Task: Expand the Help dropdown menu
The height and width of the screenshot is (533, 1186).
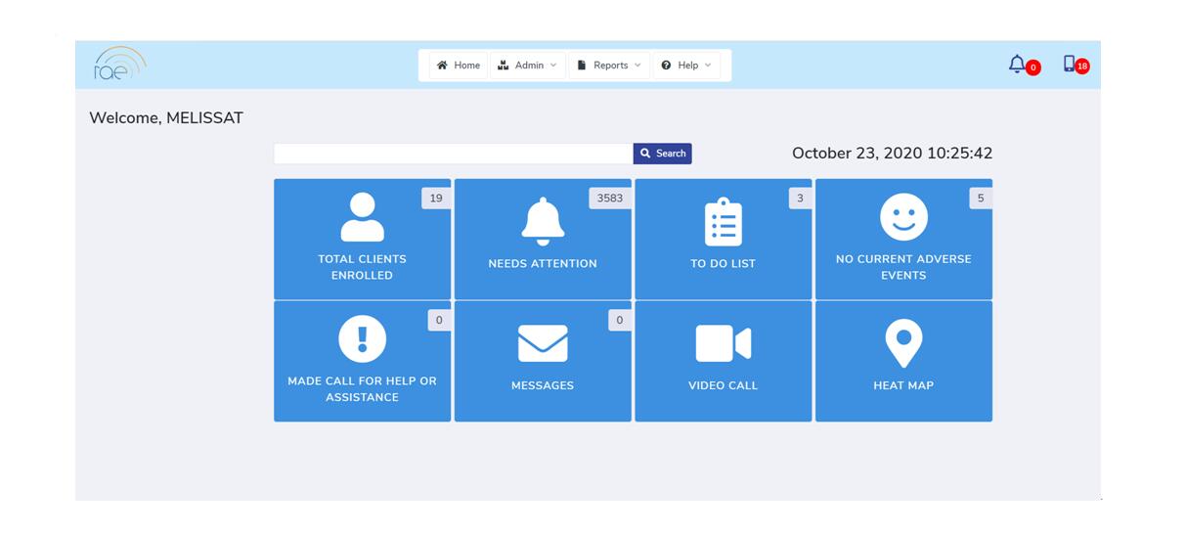Action: (x=687, y=66)
